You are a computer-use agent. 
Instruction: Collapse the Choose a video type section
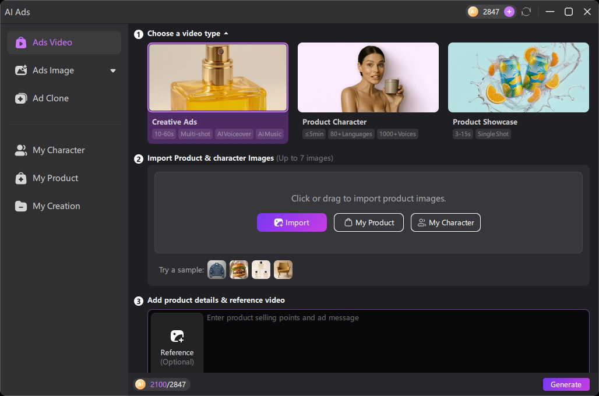click(x=226, y=34)
